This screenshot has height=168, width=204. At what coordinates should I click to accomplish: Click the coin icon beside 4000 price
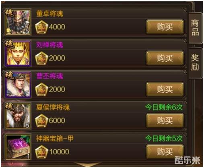coord(41,27)
